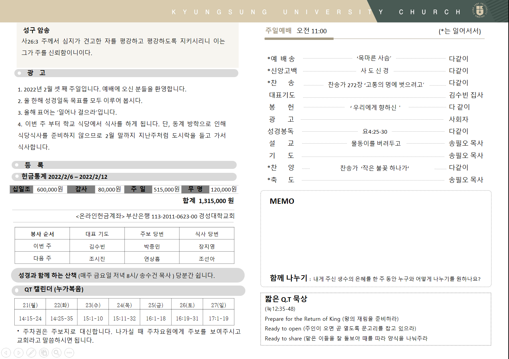The width and height of the screenshot is (509, 359).
Task: Click the '등 록' section header bar
Action: (x=124, y=165)
